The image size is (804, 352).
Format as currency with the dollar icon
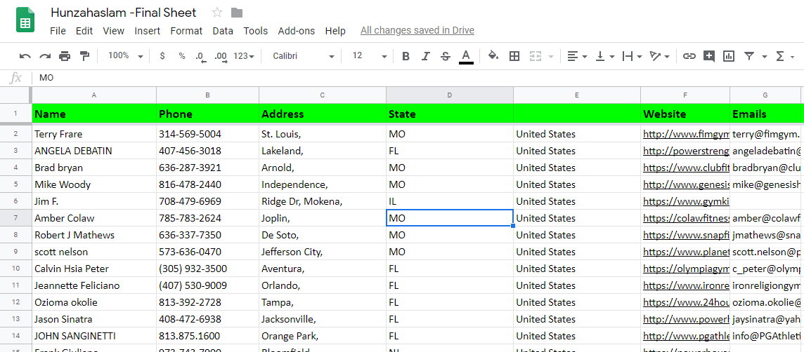tap(162, 56)
